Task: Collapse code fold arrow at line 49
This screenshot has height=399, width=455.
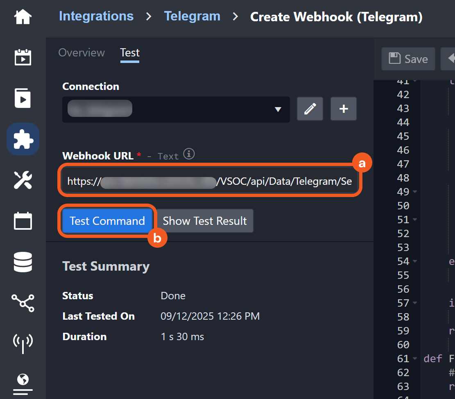Action: coord(415,192)
